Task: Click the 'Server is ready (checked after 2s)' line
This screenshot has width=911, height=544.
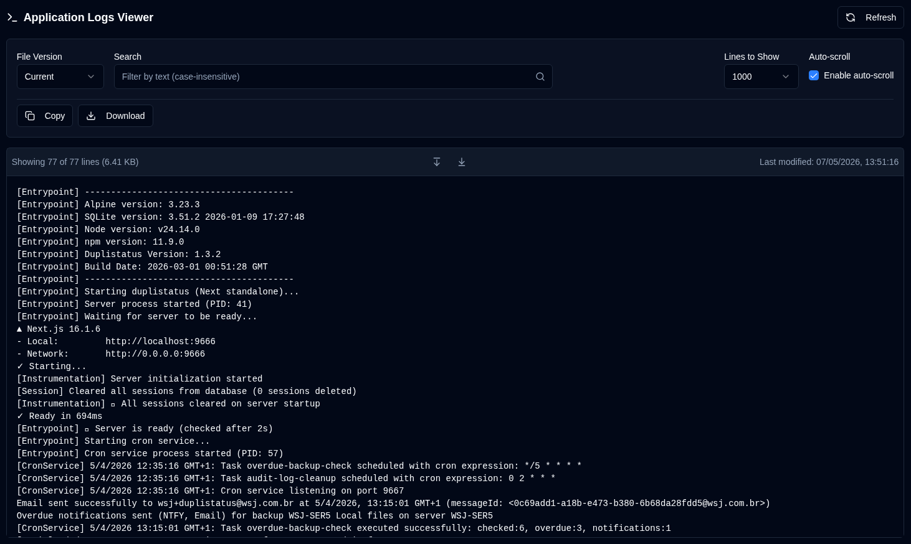Action: pyautogui.click(x=145, y=428)
